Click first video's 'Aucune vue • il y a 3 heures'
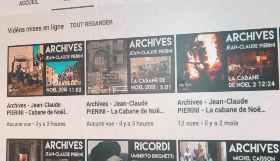Image resolution: width=280 pixels, height=161 pixels. pyautogui.click(x=36, y=124)
